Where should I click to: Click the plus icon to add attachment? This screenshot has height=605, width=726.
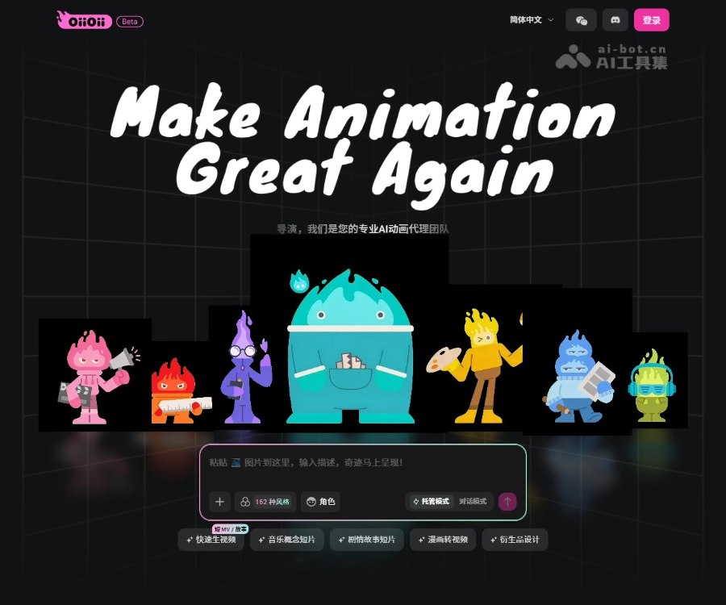(x=219, y=502)
